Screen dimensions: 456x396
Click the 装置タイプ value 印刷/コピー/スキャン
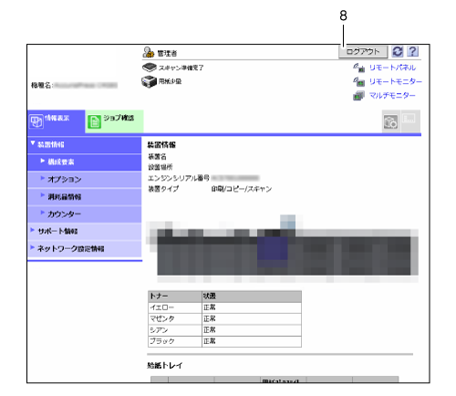242,189
